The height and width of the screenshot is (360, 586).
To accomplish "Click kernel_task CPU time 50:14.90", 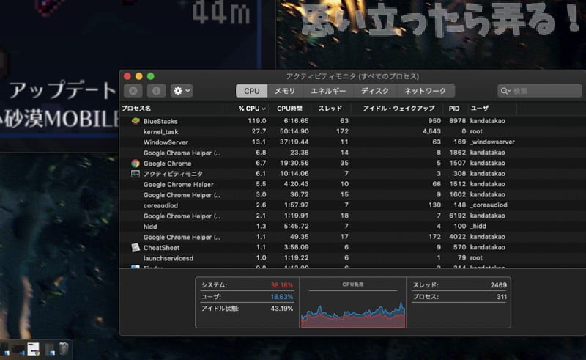I will 294,131.
